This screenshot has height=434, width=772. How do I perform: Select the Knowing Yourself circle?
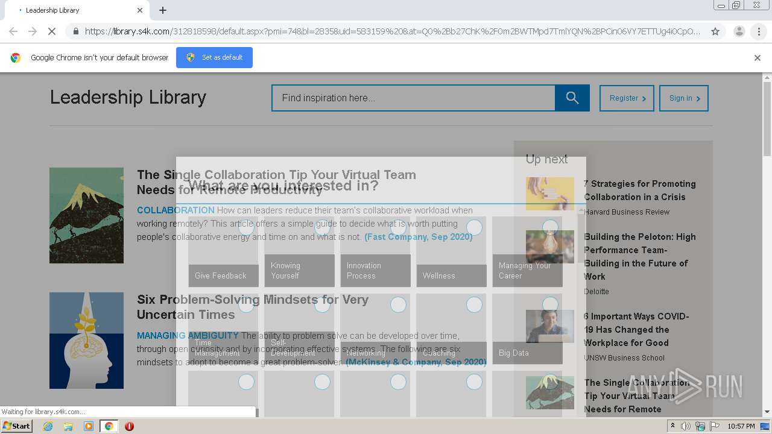322,227
